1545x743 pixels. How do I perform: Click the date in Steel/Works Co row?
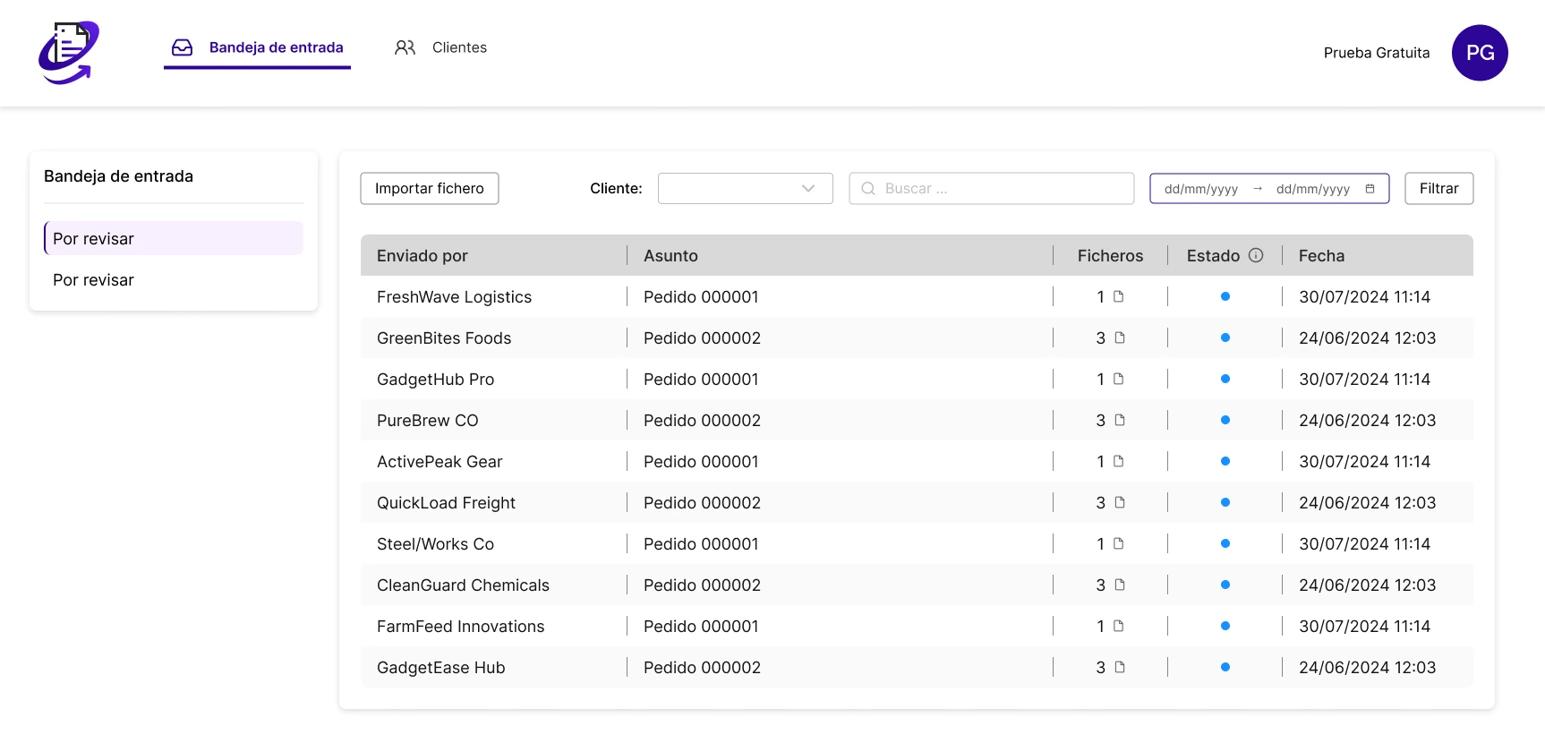pos(1364,543)
